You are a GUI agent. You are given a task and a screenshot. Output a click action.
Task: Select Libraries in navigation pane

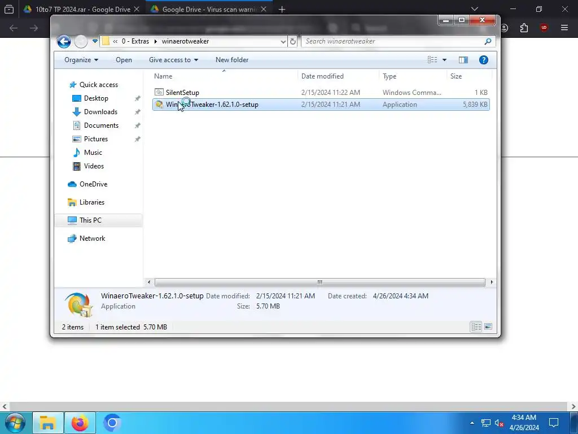pos(86,202)
